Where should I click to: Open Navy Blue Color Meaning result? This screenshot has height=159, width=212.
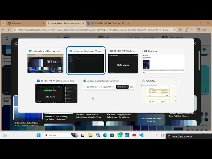pyautogui.click(x=57, y=118)
